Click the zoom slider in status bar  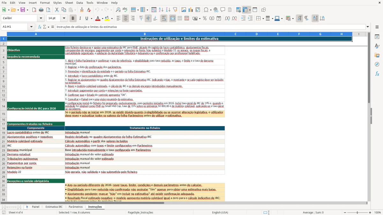[357, 212]
